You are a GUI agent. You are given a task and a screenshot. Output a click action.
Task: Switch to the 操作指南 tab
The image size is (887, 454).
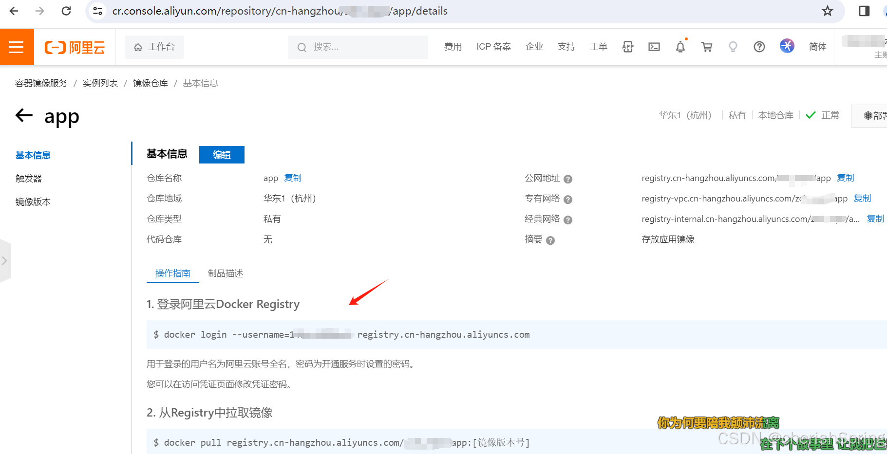click(x=173, y=273)
